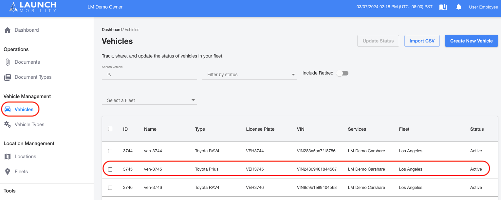Sort by the VIN column header

click(x=301, y=129)
